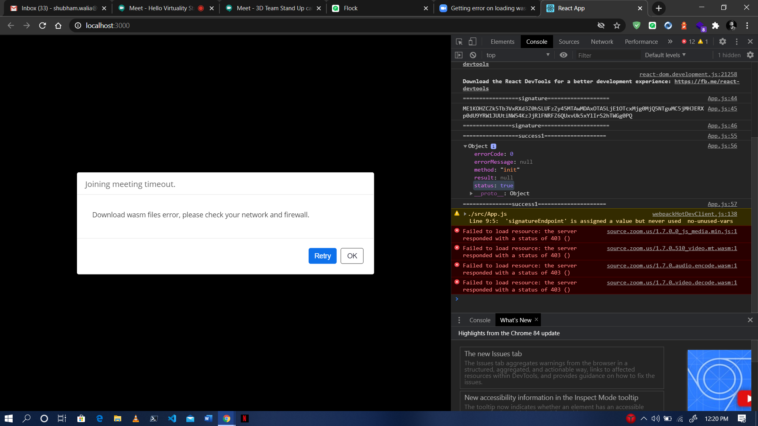Switch to the Network tab
The height and width of the screenshot is (426, 758).
602,42
